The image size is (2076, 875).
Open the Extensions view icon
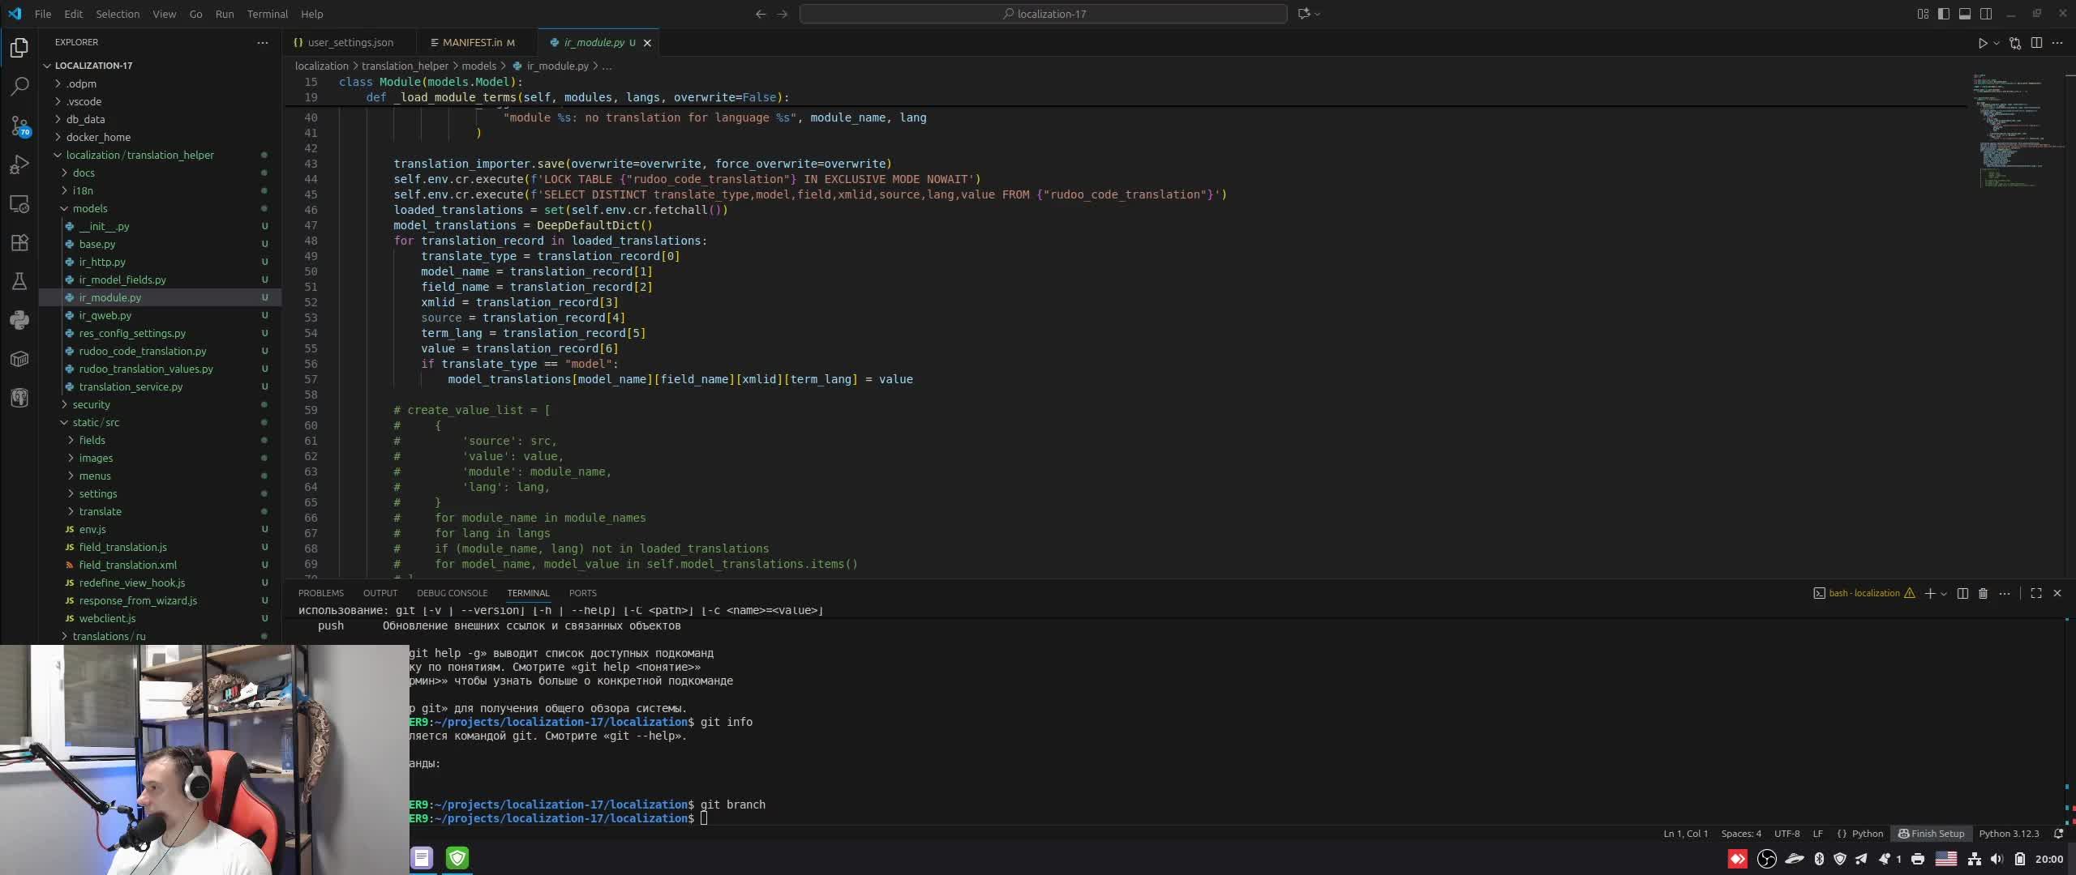pyautogui.click(x=19, y=242)
